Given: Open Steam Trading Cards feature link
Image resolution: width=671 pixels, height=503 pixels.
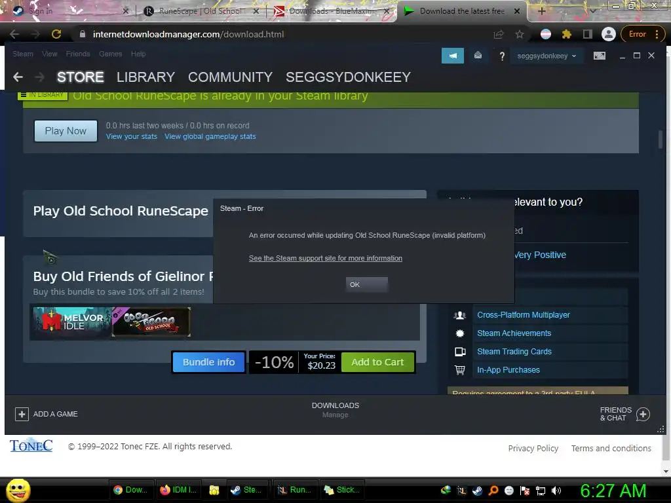Looking at the screenshot, I should point(514,352).
